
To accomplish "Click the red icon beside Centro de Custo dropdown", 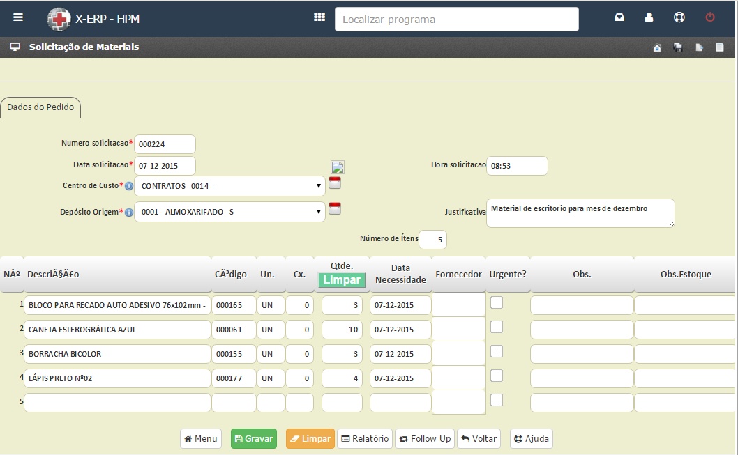I will (335, 183).
